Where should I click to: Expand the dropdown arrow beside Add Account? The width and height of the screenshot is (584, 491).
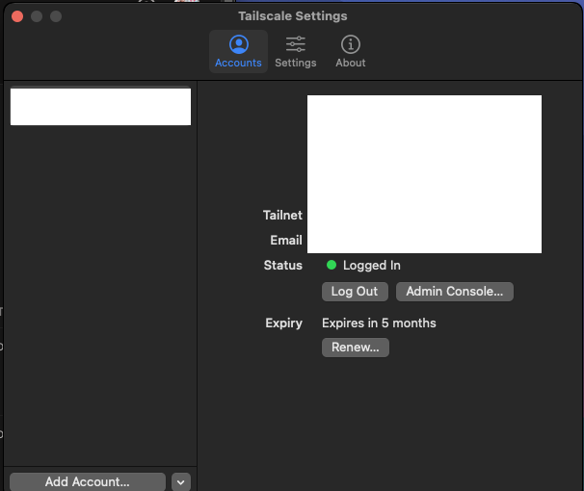[181, 482]
